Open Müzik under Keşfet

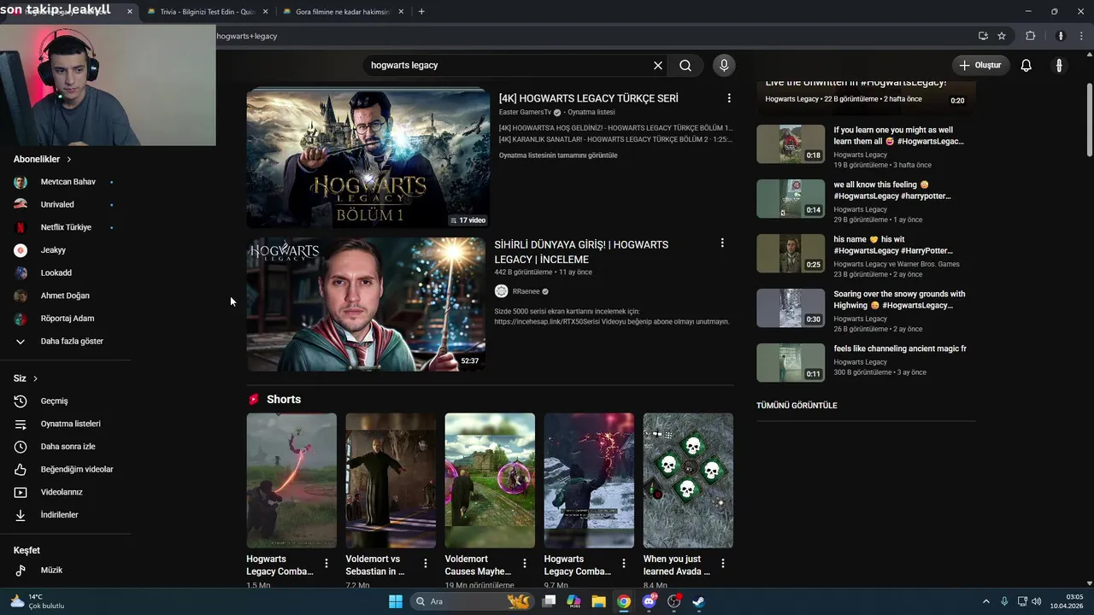click(x=66, y=570)
